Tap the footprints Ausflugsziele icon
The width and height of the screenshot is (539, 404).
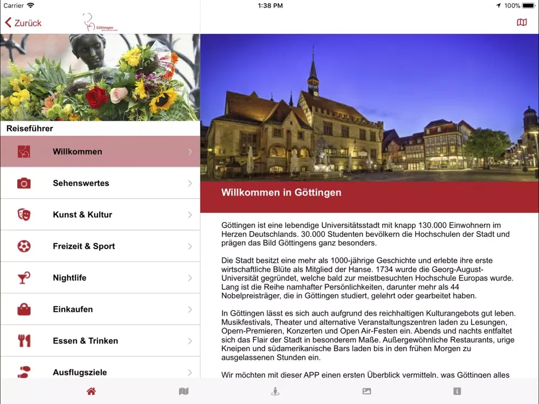pos(24,372)
